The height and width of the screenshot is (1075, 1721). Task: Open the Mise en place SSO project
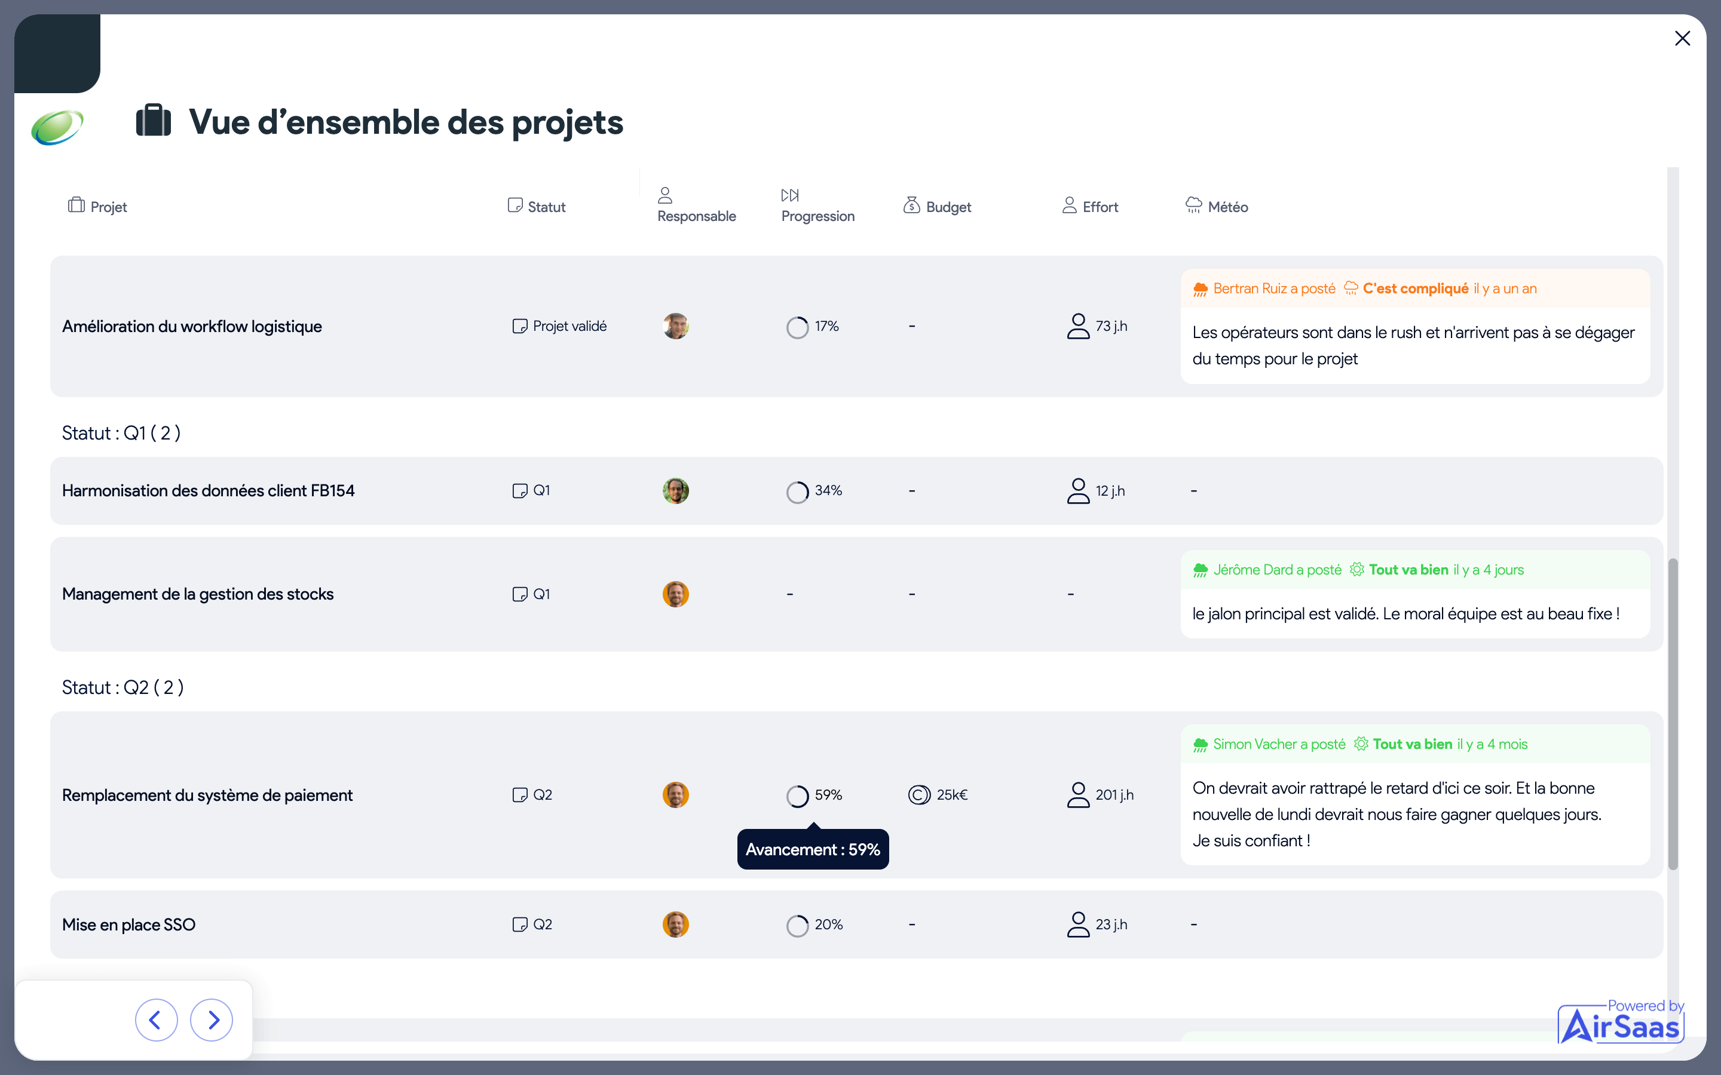pyautogui.click(x=128, y=924)
